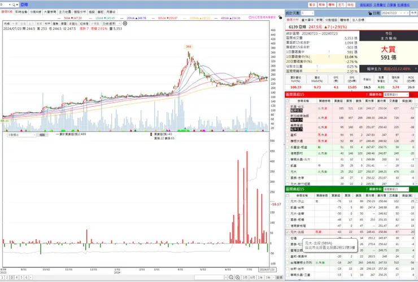Step date forward with plus arrow
This screenshot has width=418, height=282.
click(408, 13)
